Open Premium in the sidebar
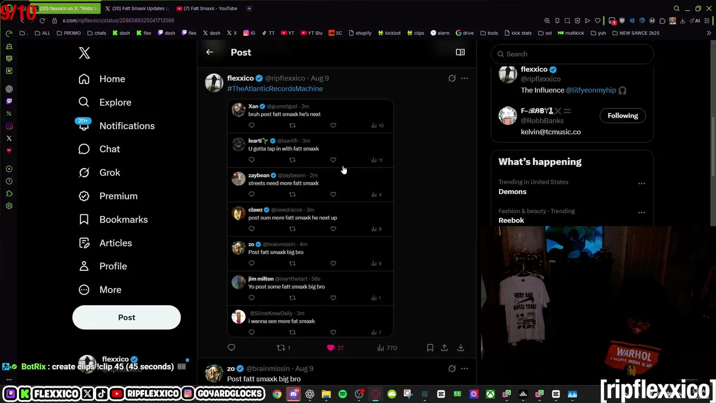716x403 pixels. tap(107, 196)
